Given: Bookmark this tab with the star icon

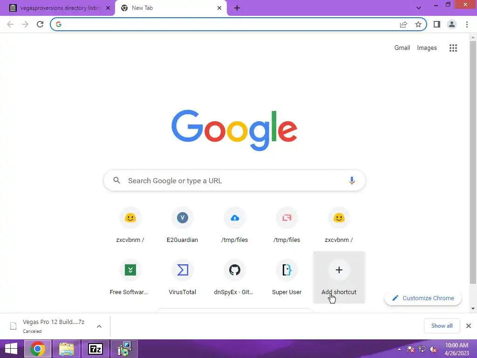Looking at the screenshot, I should click(418, 24).
